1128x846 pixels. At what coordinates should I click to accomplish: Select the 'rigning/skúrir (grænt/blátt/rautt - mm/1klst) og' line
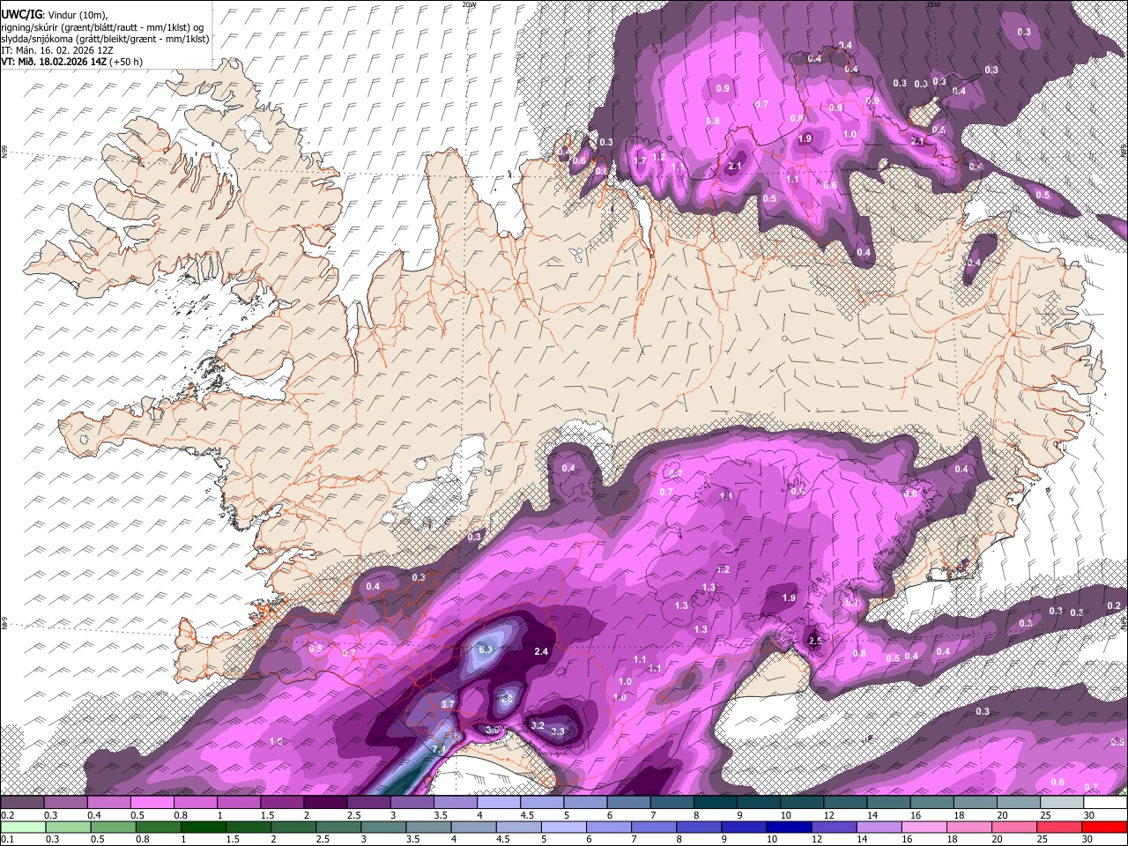point(102,26)
